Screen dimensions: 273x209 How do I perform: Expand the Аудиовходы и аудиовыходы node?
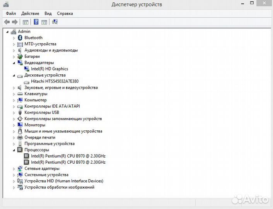pyautogui.click(x=14, y=50)
